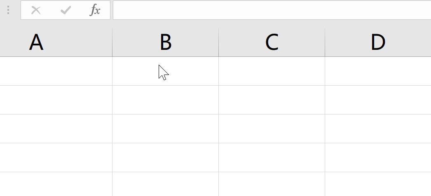Select the column D header
This screenshot has height=196, width=431.
377,42
